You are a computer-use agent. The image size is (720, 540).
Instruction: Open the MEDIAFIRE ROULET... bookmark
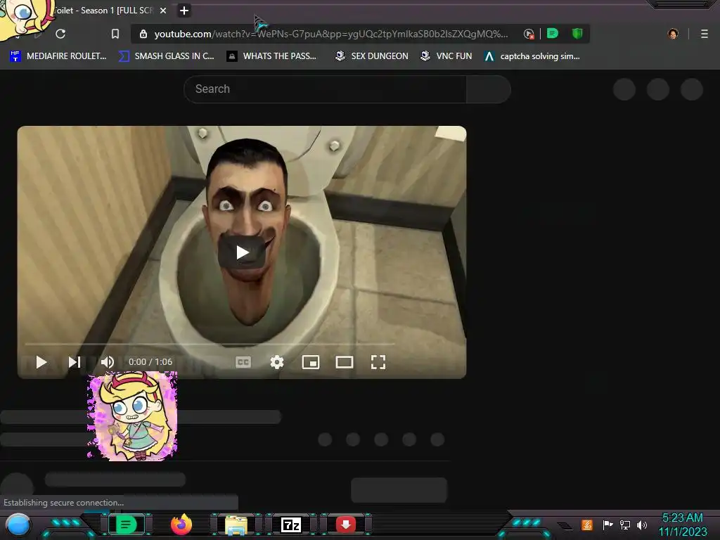[58, 56]
